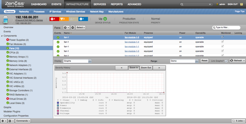Open the fan-module-1-1 link
Viewport: 246px width, 124px height.
point(132,47)
